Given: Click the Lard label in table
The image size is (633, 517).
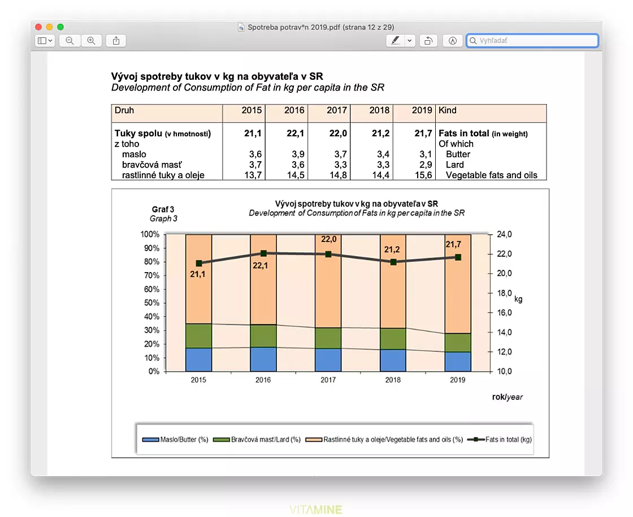Looking at the screenshot, I should click(x=455, y=165).
